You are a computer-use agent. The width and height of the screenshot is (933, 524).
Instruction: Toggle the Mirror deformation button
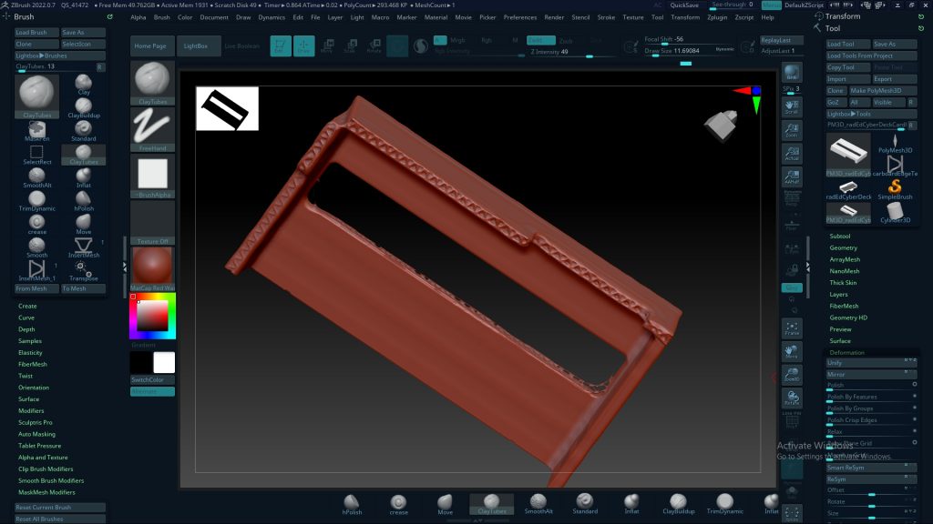coord(871,374)
